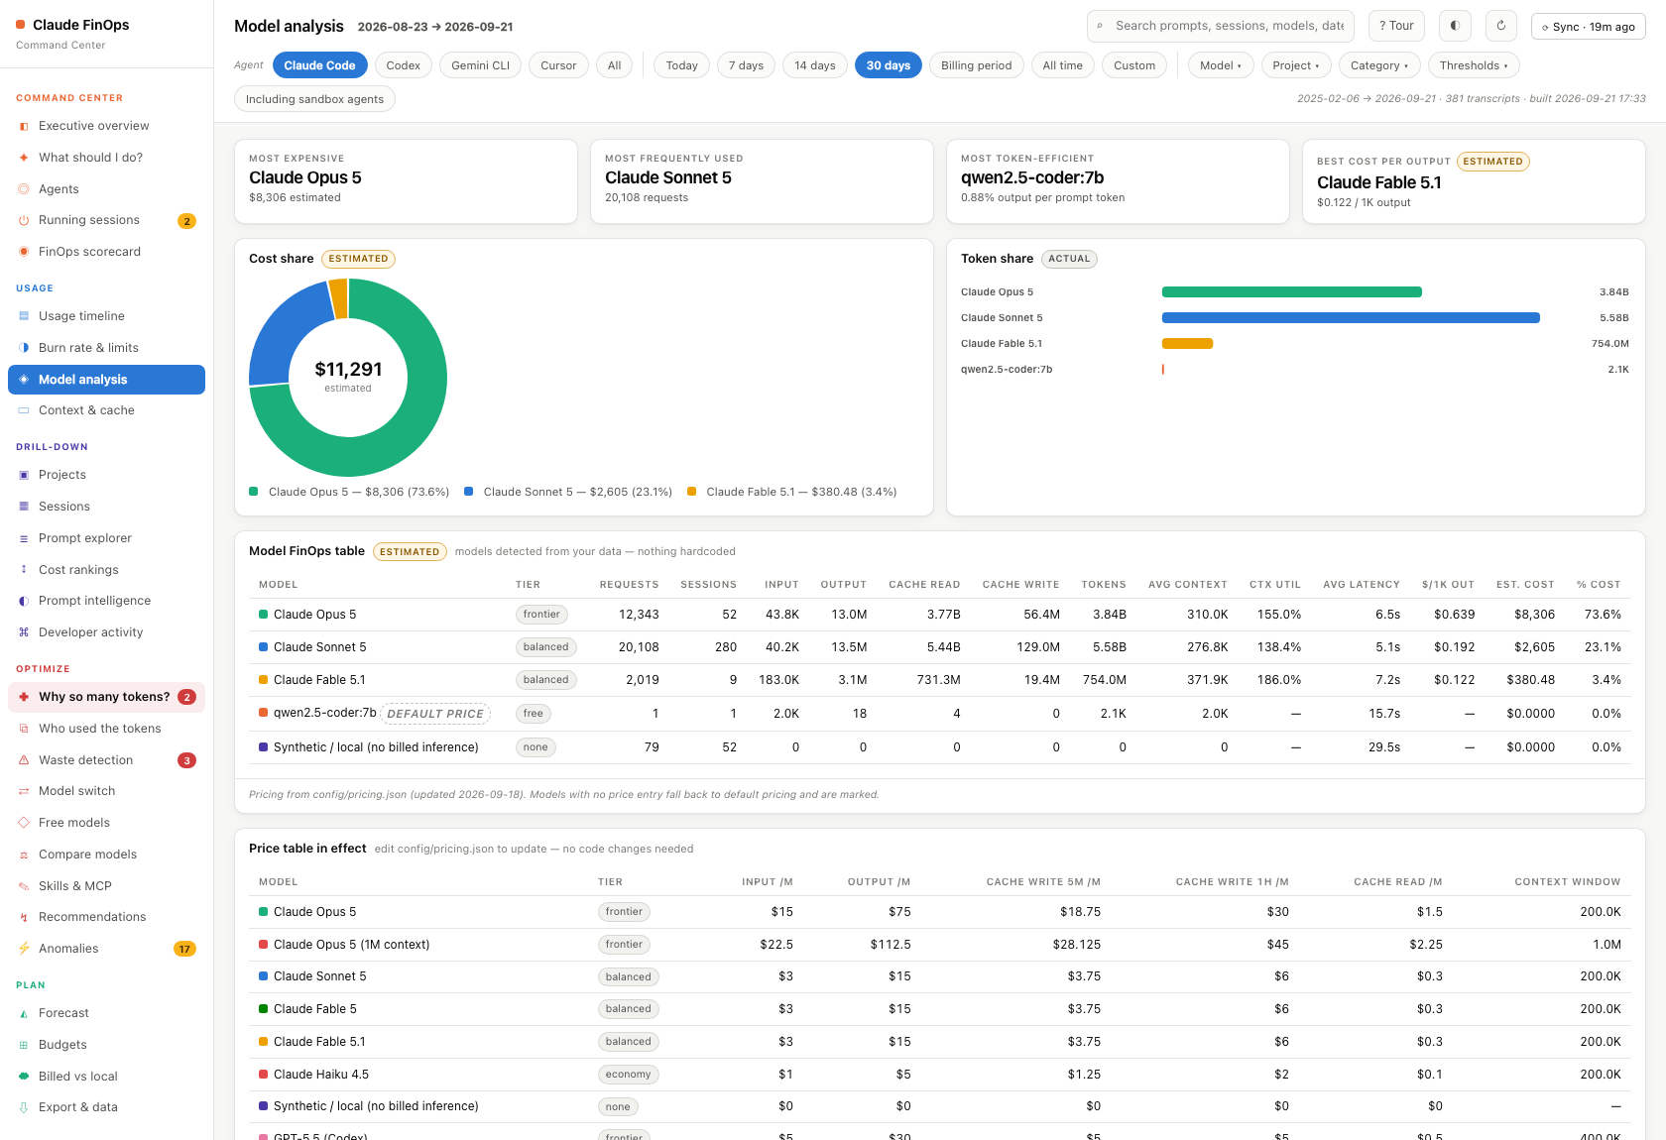This screenshot has width=1666, height=1140.
Task: Click the Waste detection warning icon
Action: tap(24, 760)
